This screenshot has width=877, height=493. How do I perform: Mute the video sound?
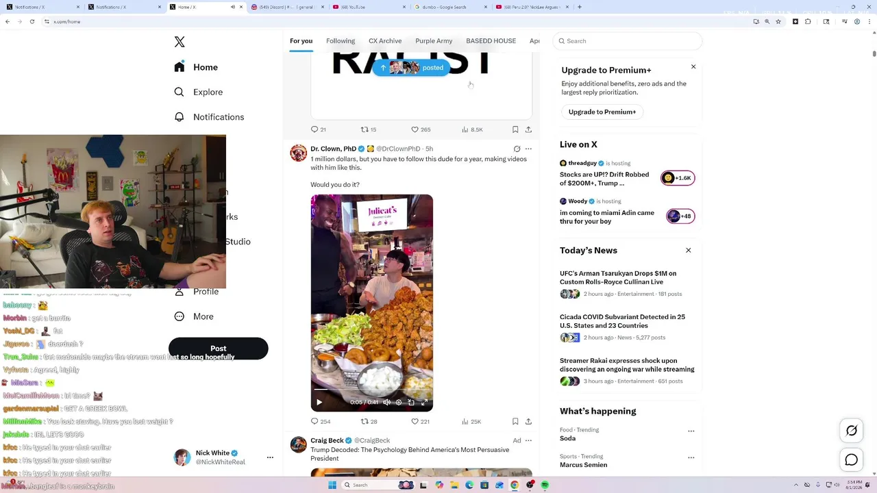[386, 403]
